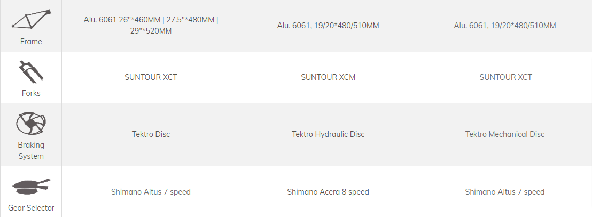Click the last column Alu. 6061 frame spec
This screenshot has height=217, width=592.
[505, 25]
